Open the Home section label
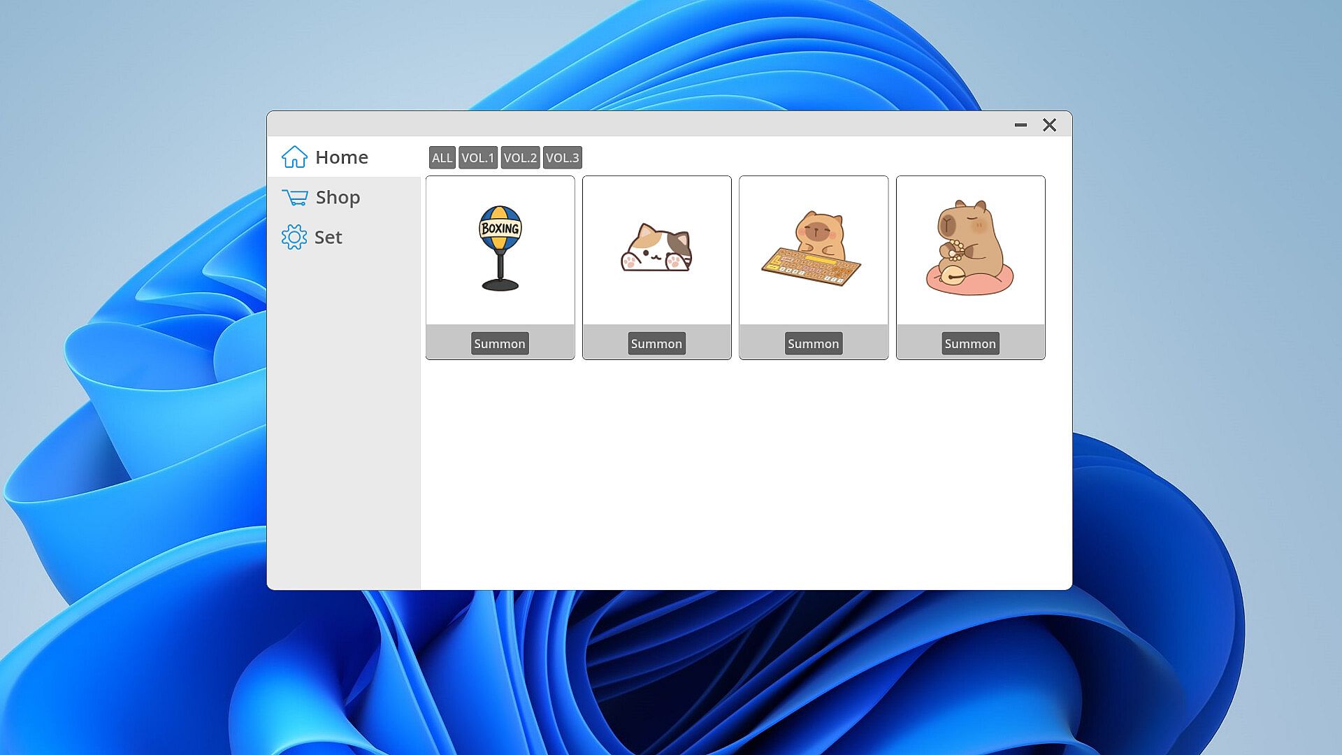The image size is (1342, 755). click(341, 157)
